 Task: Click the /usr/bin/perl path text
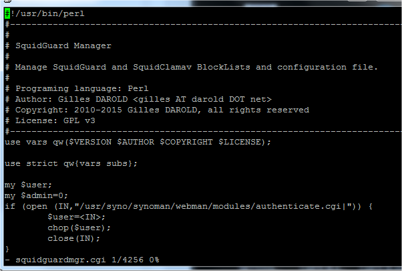(49, 13)
